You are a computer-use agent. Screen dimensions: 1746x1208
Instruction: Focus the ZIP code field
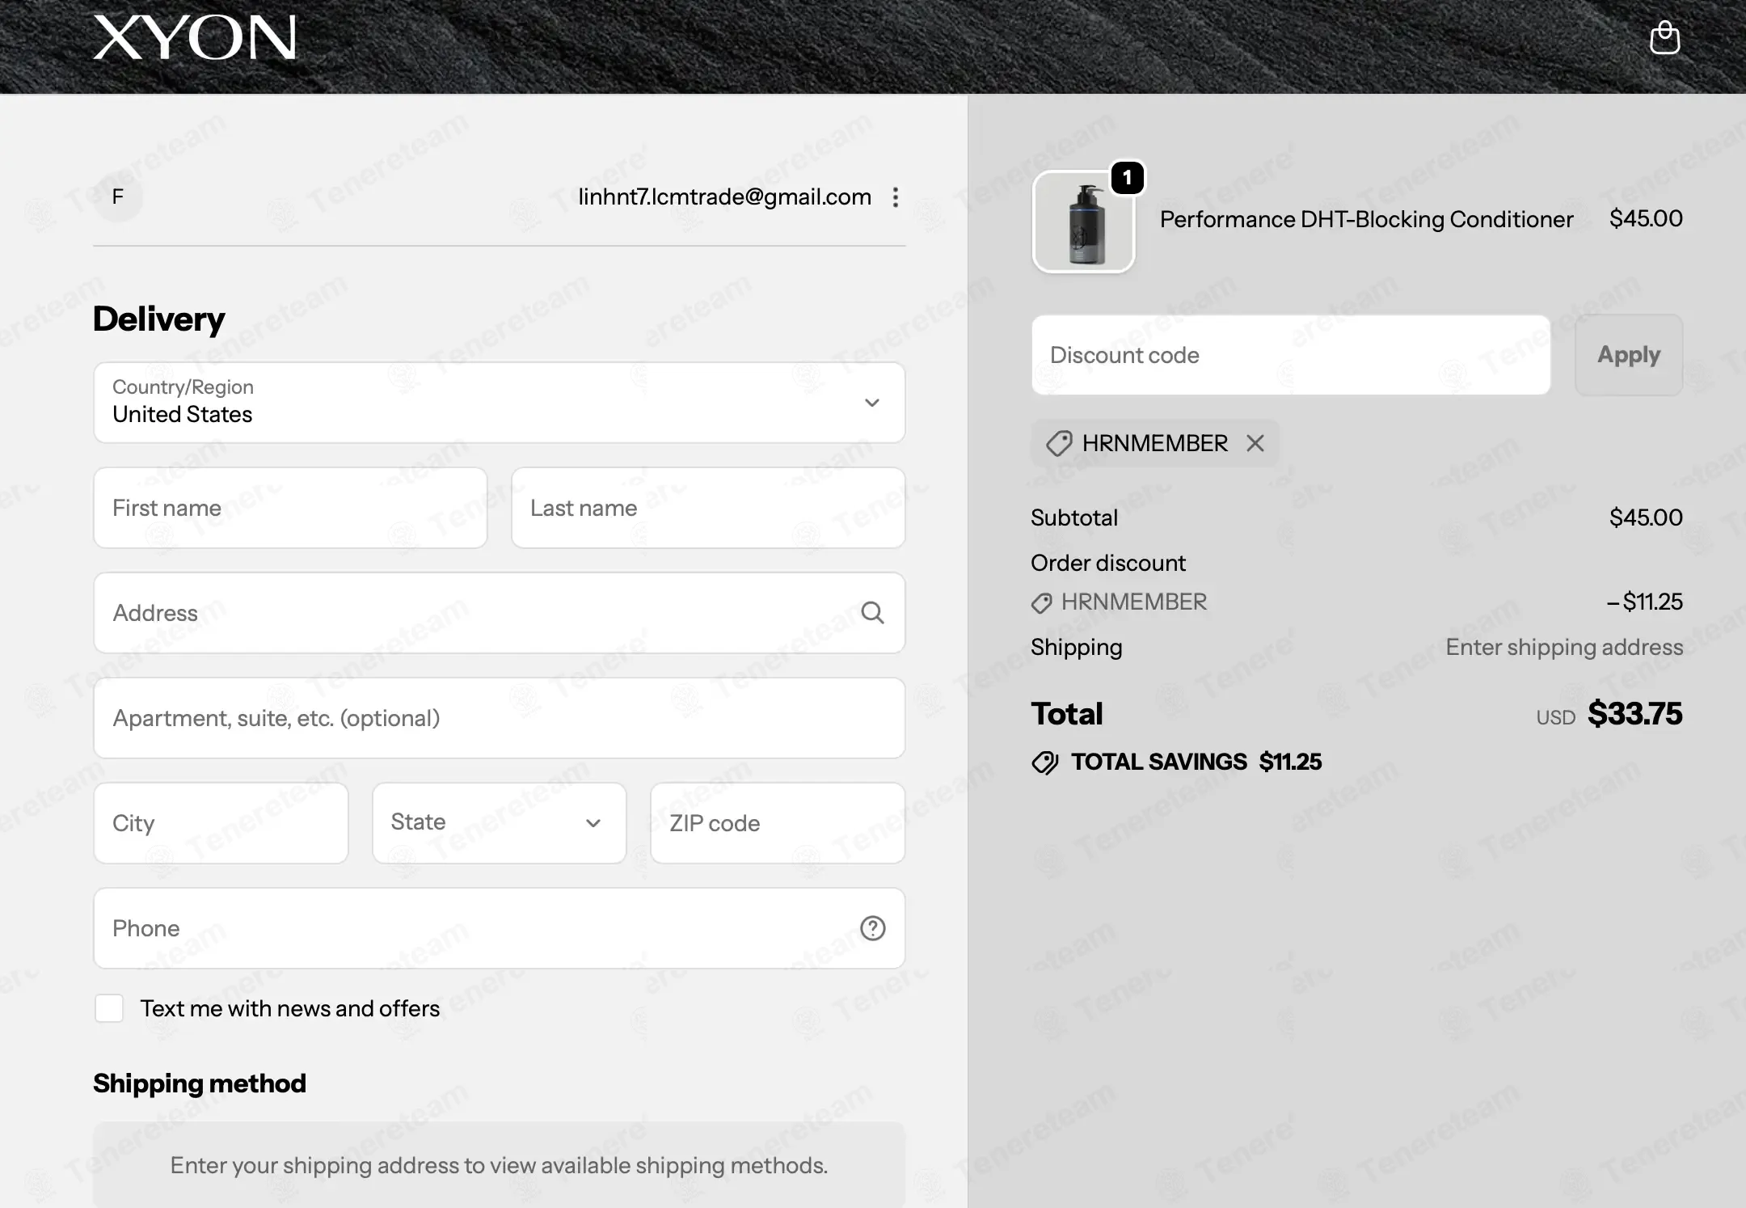tap(778, 823)
